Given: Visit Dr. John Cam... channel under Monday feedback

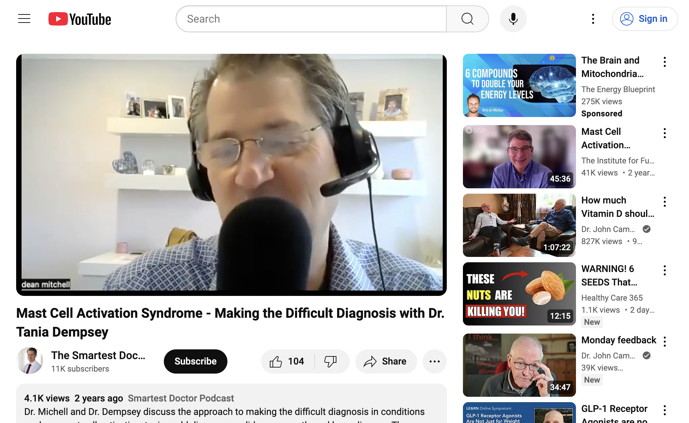Looking at the screenshot, I should coord(608,356).
